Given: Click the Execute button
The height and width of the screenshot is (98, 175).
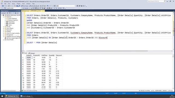Looking at the screenshot, I should coord(25,8).
